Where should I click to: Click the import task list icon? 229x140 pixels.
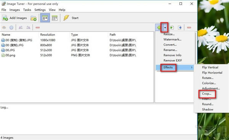point(172,27)
